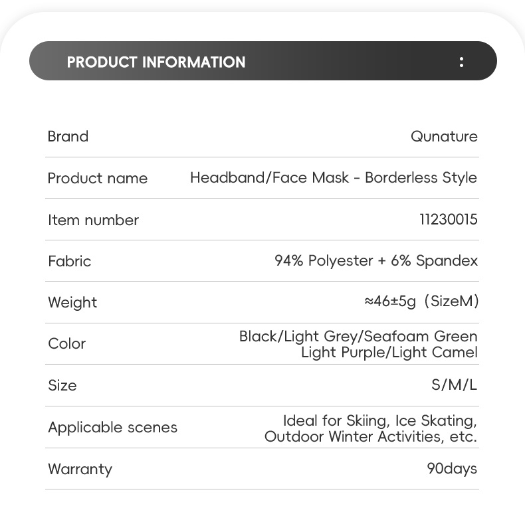Click the 94% Polyester + 6% Spandex value
Image resolution: width=525 pixels, height=524 pixels.
pyautogui.click(x=376, y=260)
